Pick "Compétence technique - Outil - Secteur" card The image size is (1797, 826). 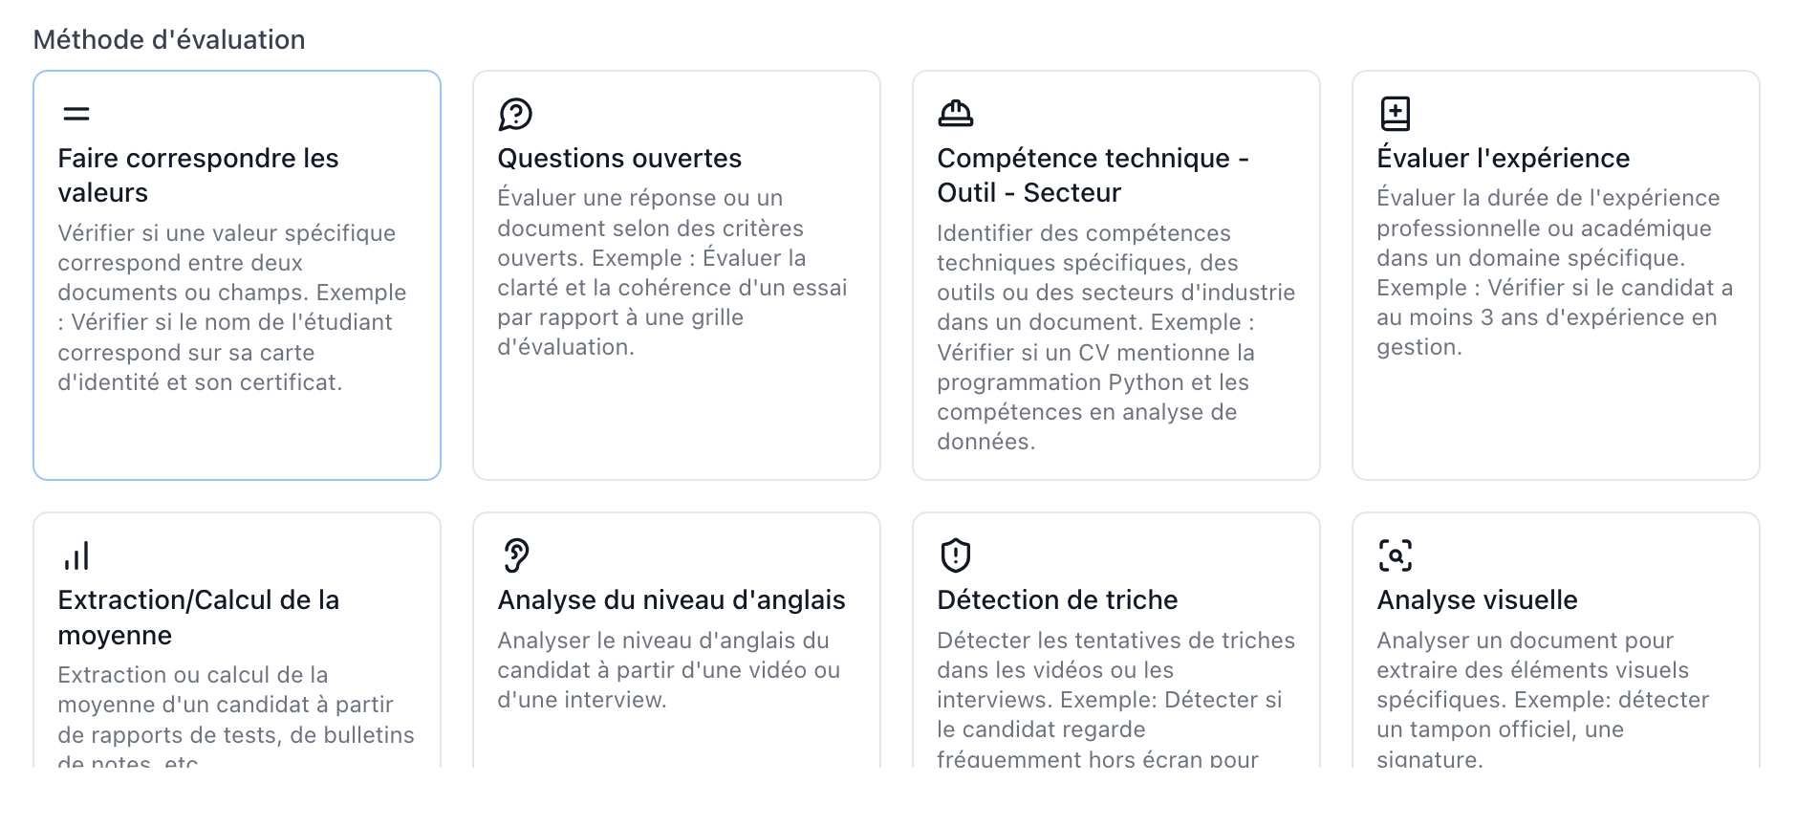[x=1116, y=275]
